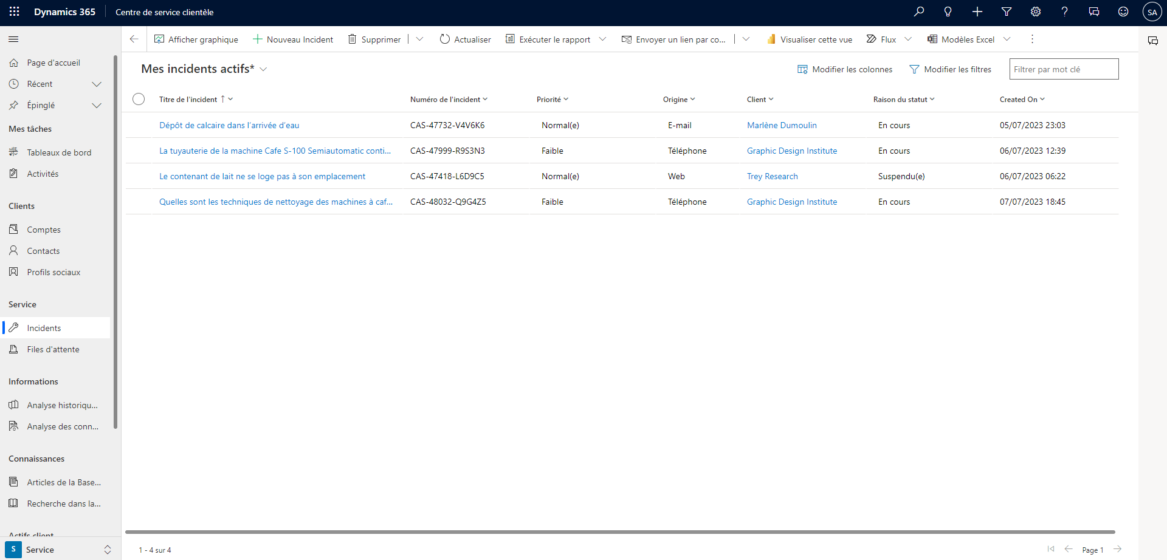Open Raison du statut column menu
The width and height of the screenshot is (1167, 560).
pos(904,99)
